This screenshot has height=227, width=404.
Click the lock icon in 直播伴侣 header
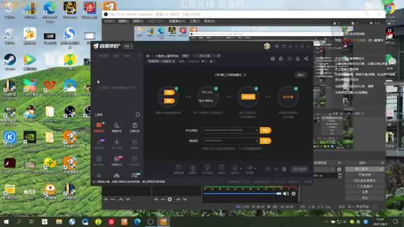click(x=281, y=59)
